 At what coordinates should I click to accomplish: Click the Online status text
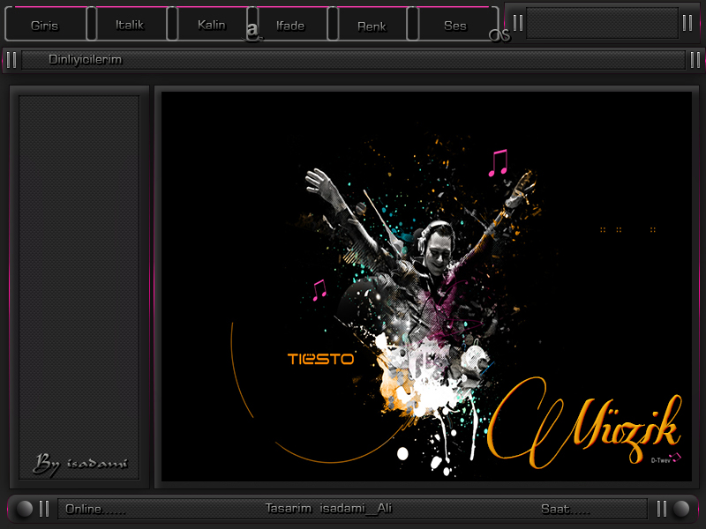pos(95,509)
